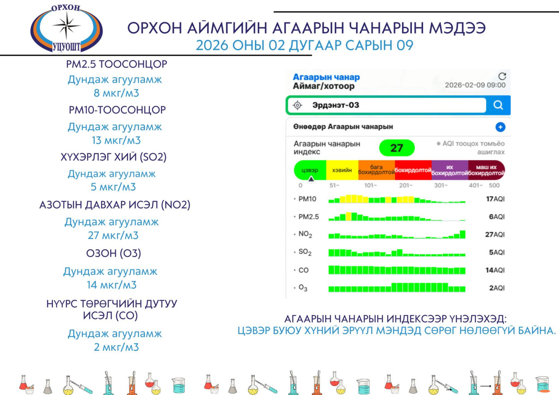Click the PM10 hourly bar chart
559x395 pixels.
397,199
